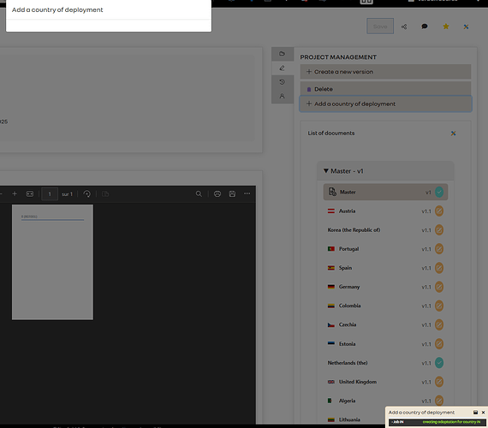Open the PDF viewer more options menu

pyautogui.click(x=247, y=193)
